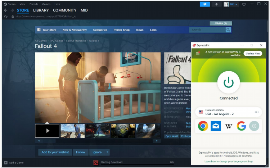Click the Your Store icon
This screenshot has height=168, width=270.
pyautogui.click(x=39, y=30)
